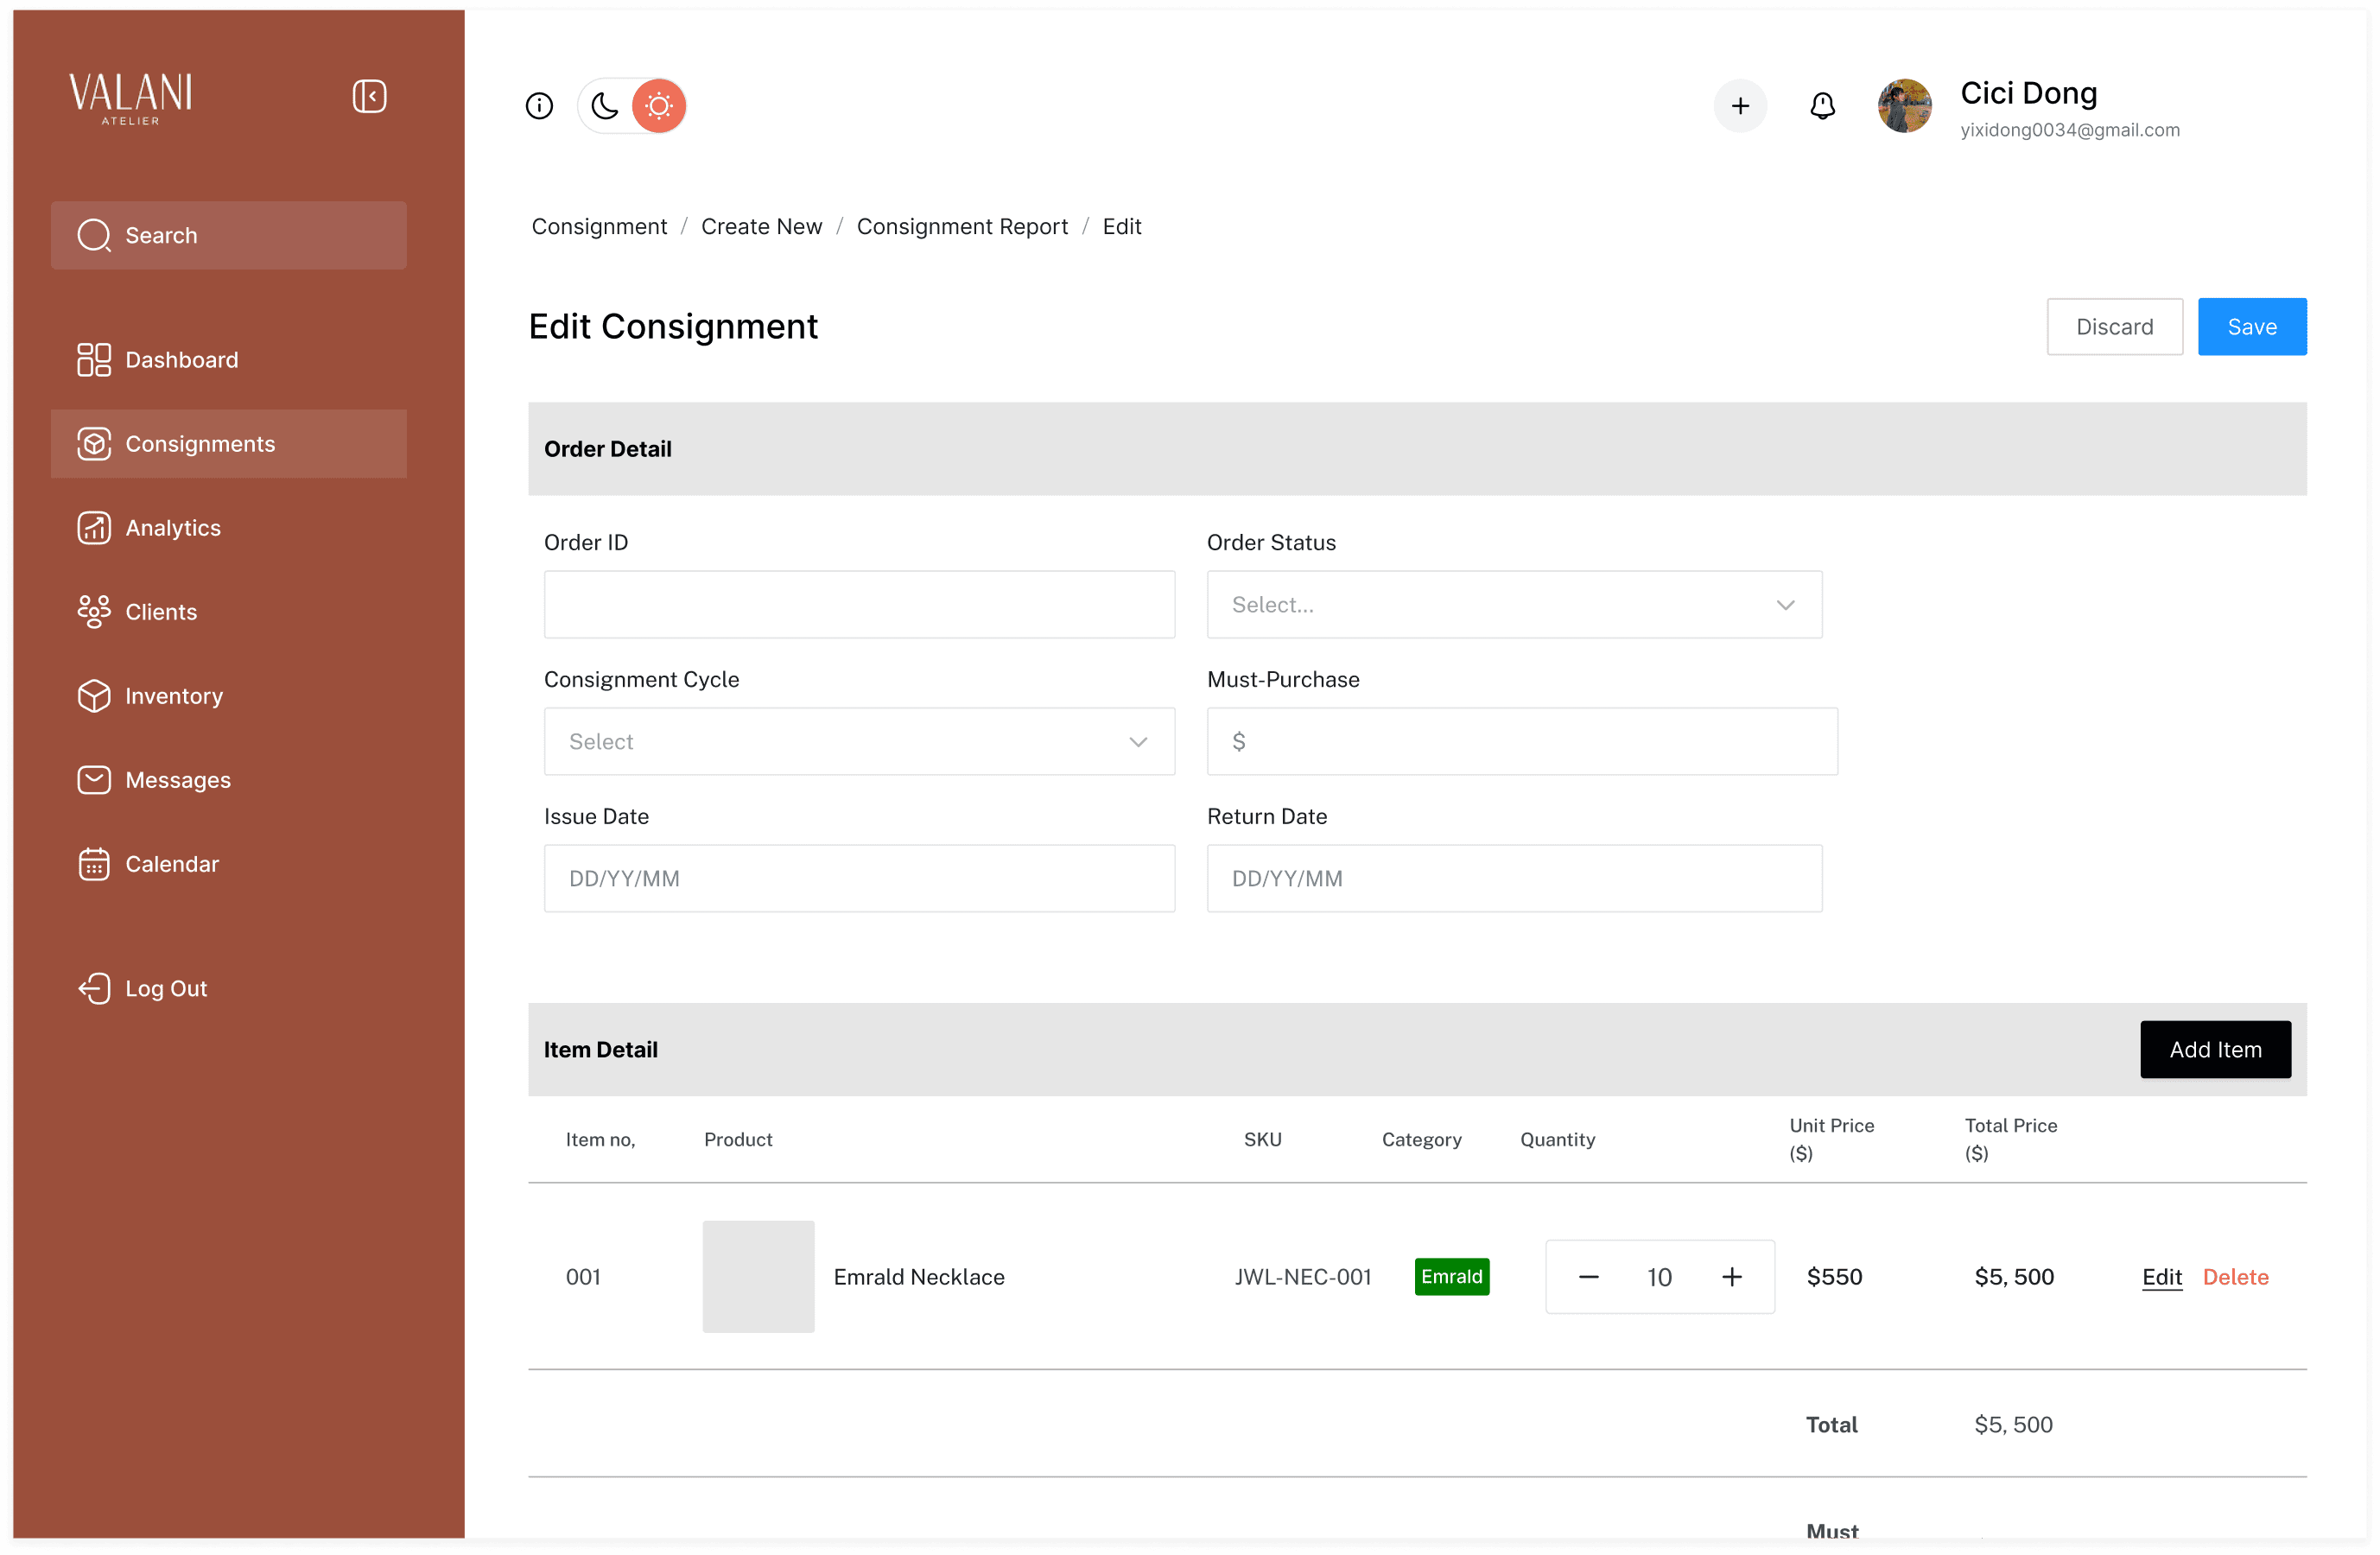Expand the Consignment Cycle dropdown
Image resolution: width=2380 pixels, height=1555 pixels.
(x=858, y=742)
